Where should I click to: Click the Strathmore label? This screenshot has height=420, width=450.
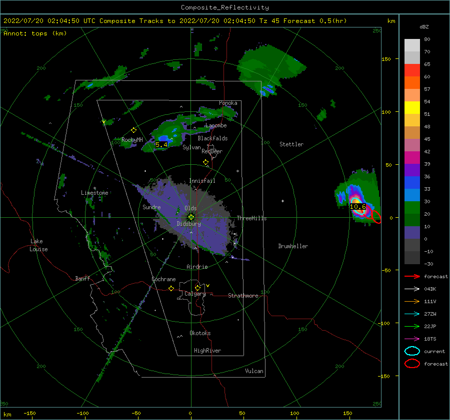243,296
